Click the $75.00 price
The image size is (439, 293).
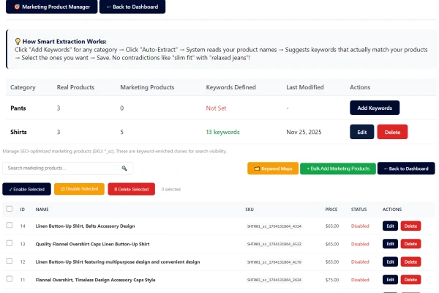(332, 280)
